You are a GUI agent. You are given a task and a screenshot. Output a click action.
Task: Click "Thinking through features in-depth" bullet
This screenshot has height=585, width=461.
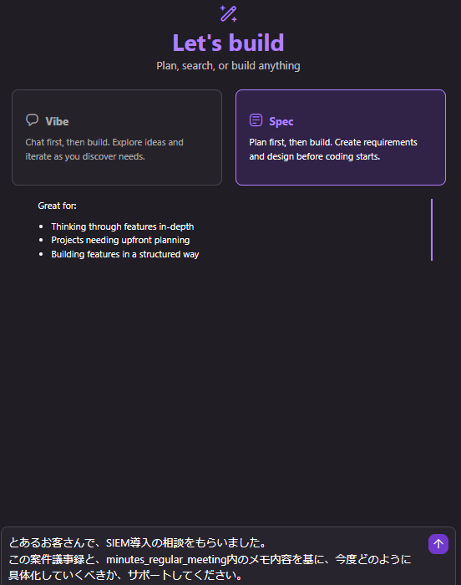coord(122,226)
